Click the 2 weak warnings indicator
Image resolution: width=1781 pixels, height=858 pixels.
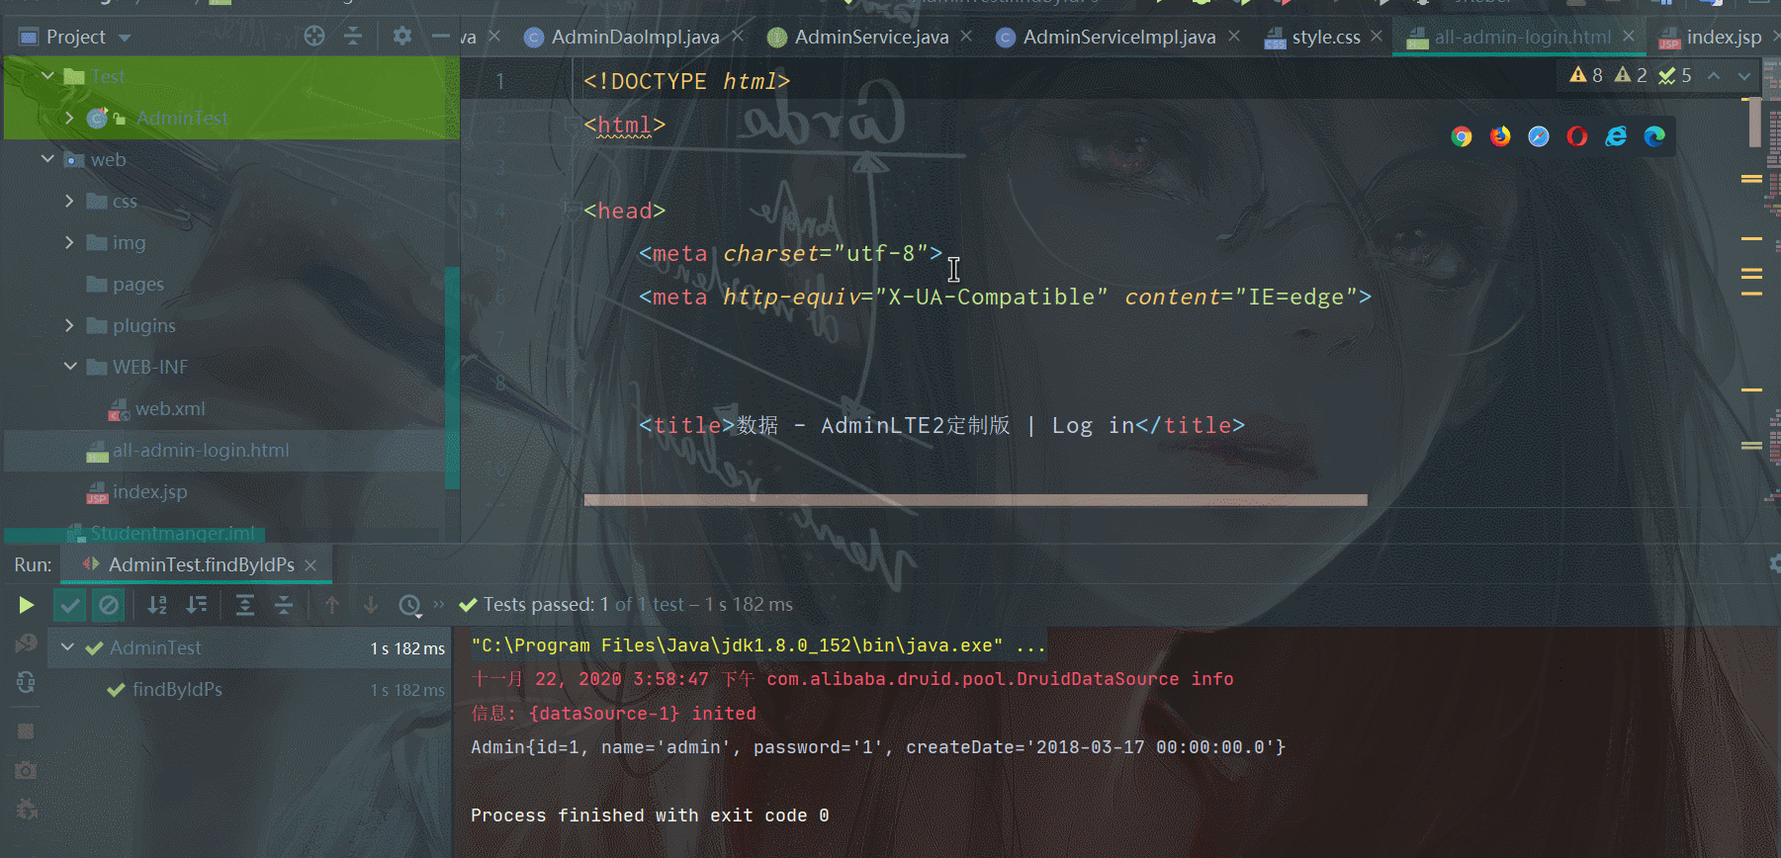click(x=1631, y=75)
